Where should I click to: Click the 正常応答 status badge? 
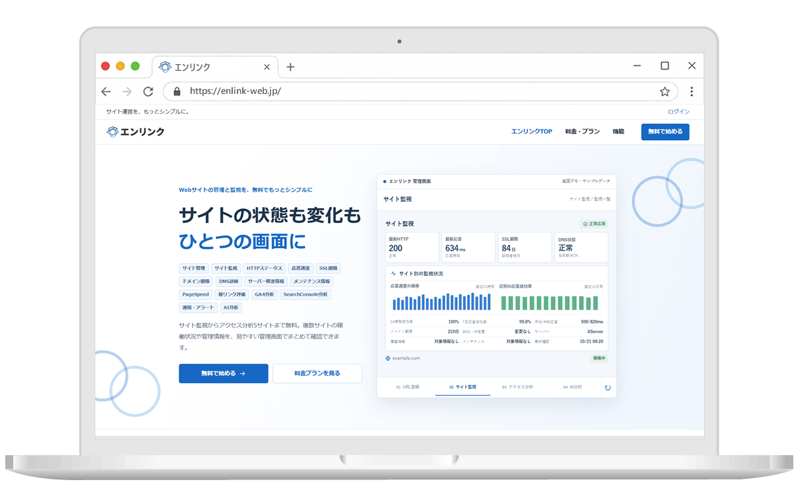pyautogui.click(x=594, y=224)
